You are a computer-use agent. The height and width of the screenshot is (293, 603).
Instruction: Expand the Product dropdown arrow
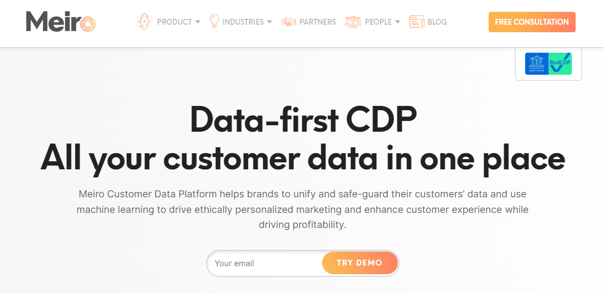(198, 22)
